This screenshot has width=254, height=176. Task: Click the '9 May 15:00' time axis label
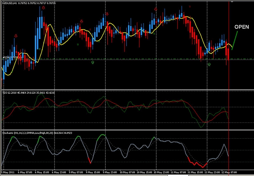[x=93, y=172]
